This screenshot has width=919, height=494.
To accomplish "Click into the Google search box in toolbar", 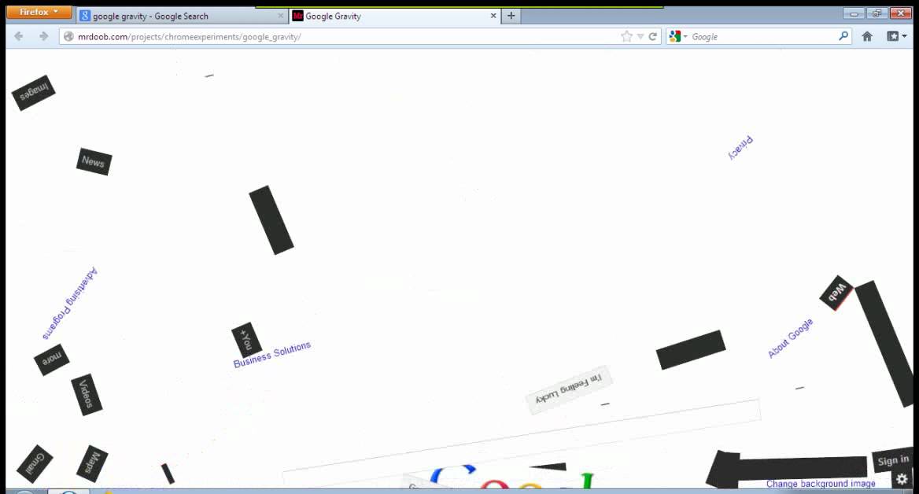I will [x=762, y=36].
